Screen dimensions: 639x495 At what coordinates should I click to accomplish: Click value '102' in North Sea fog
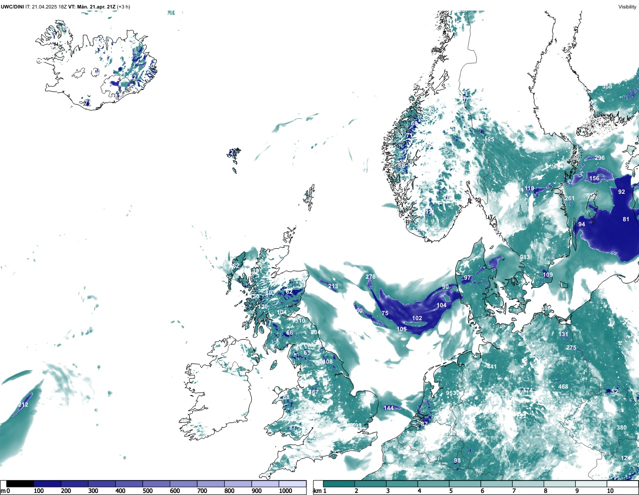pos(417,318)
